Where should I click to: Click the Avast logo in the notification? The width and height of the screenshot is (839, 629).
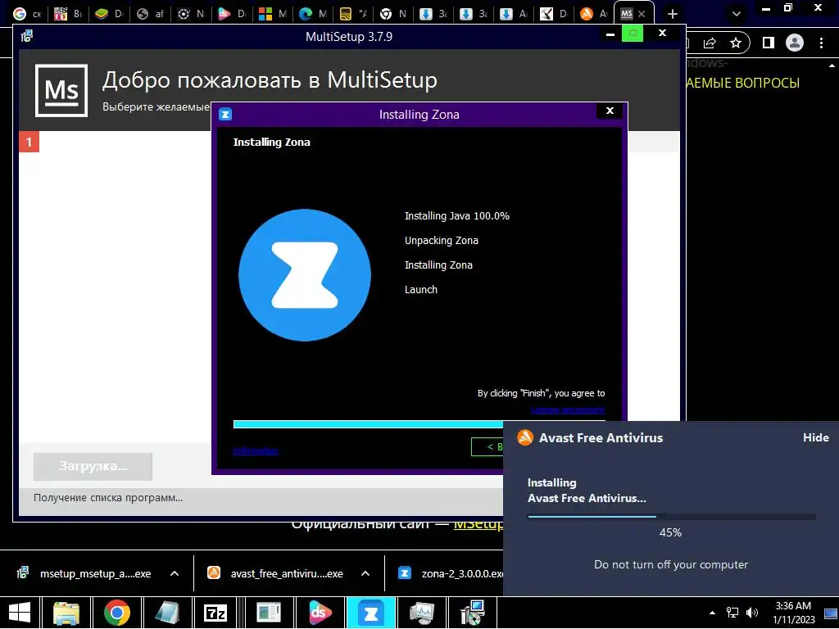pos(525,437)
